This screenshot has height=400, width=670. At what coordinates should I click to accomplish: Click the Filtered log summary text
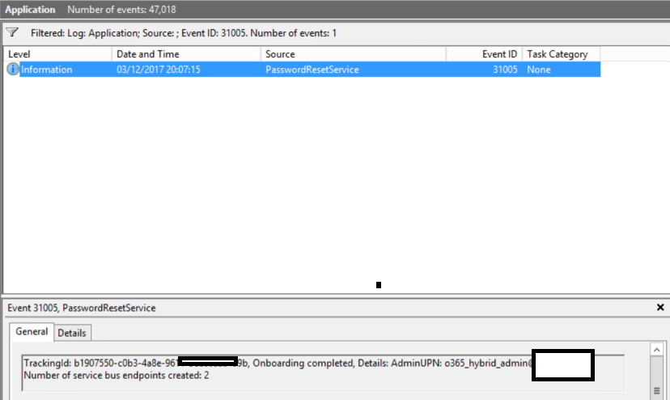pyautogui.click(x=184, y=33)
